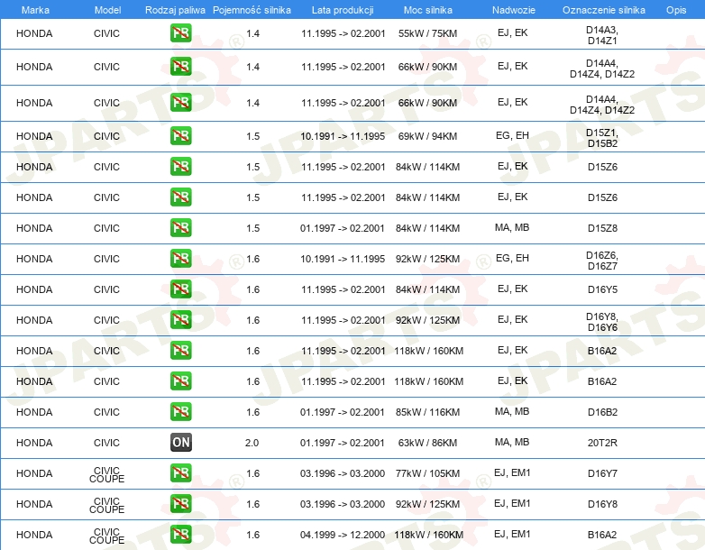Click the petrol fuel icon in the D14A3 row
This screenshot has width=705, height=550.
[x=180, y=33]
